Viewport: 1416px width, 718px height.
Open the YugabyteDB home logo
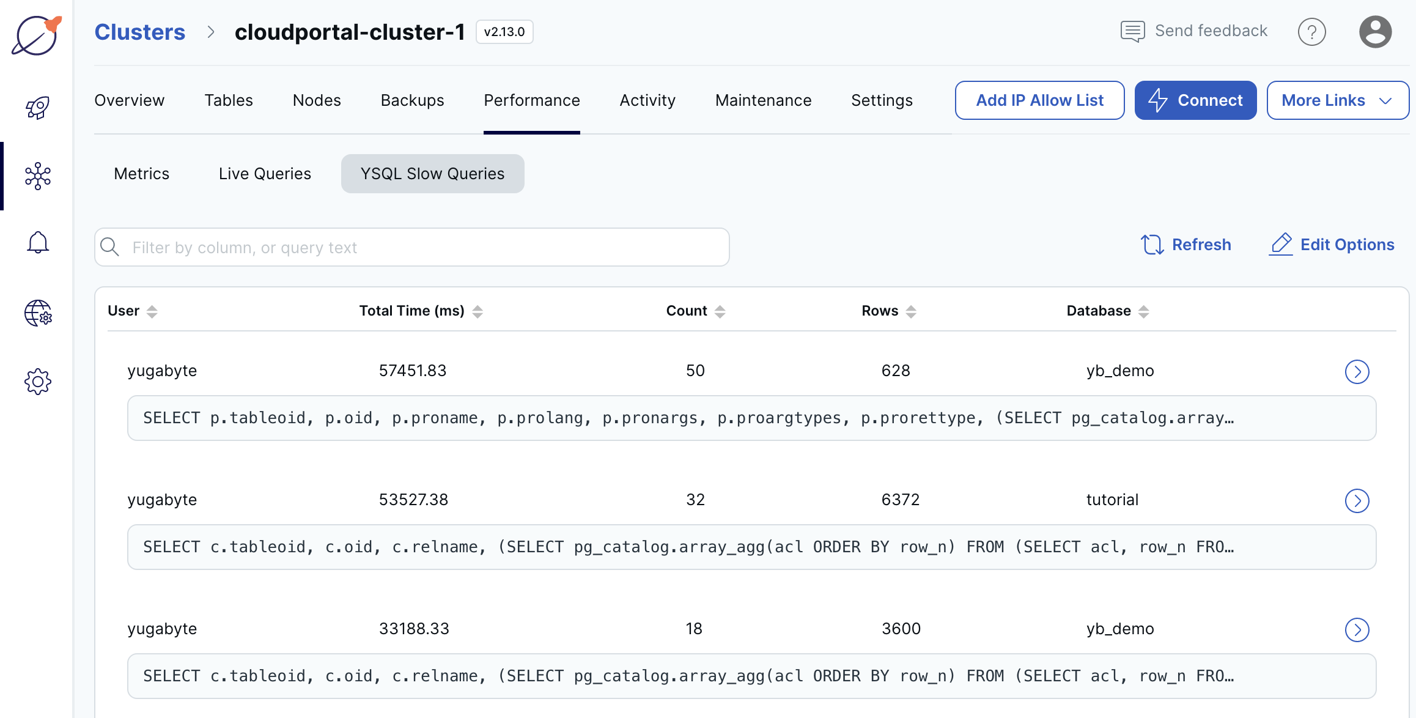[x=35, y=36]
